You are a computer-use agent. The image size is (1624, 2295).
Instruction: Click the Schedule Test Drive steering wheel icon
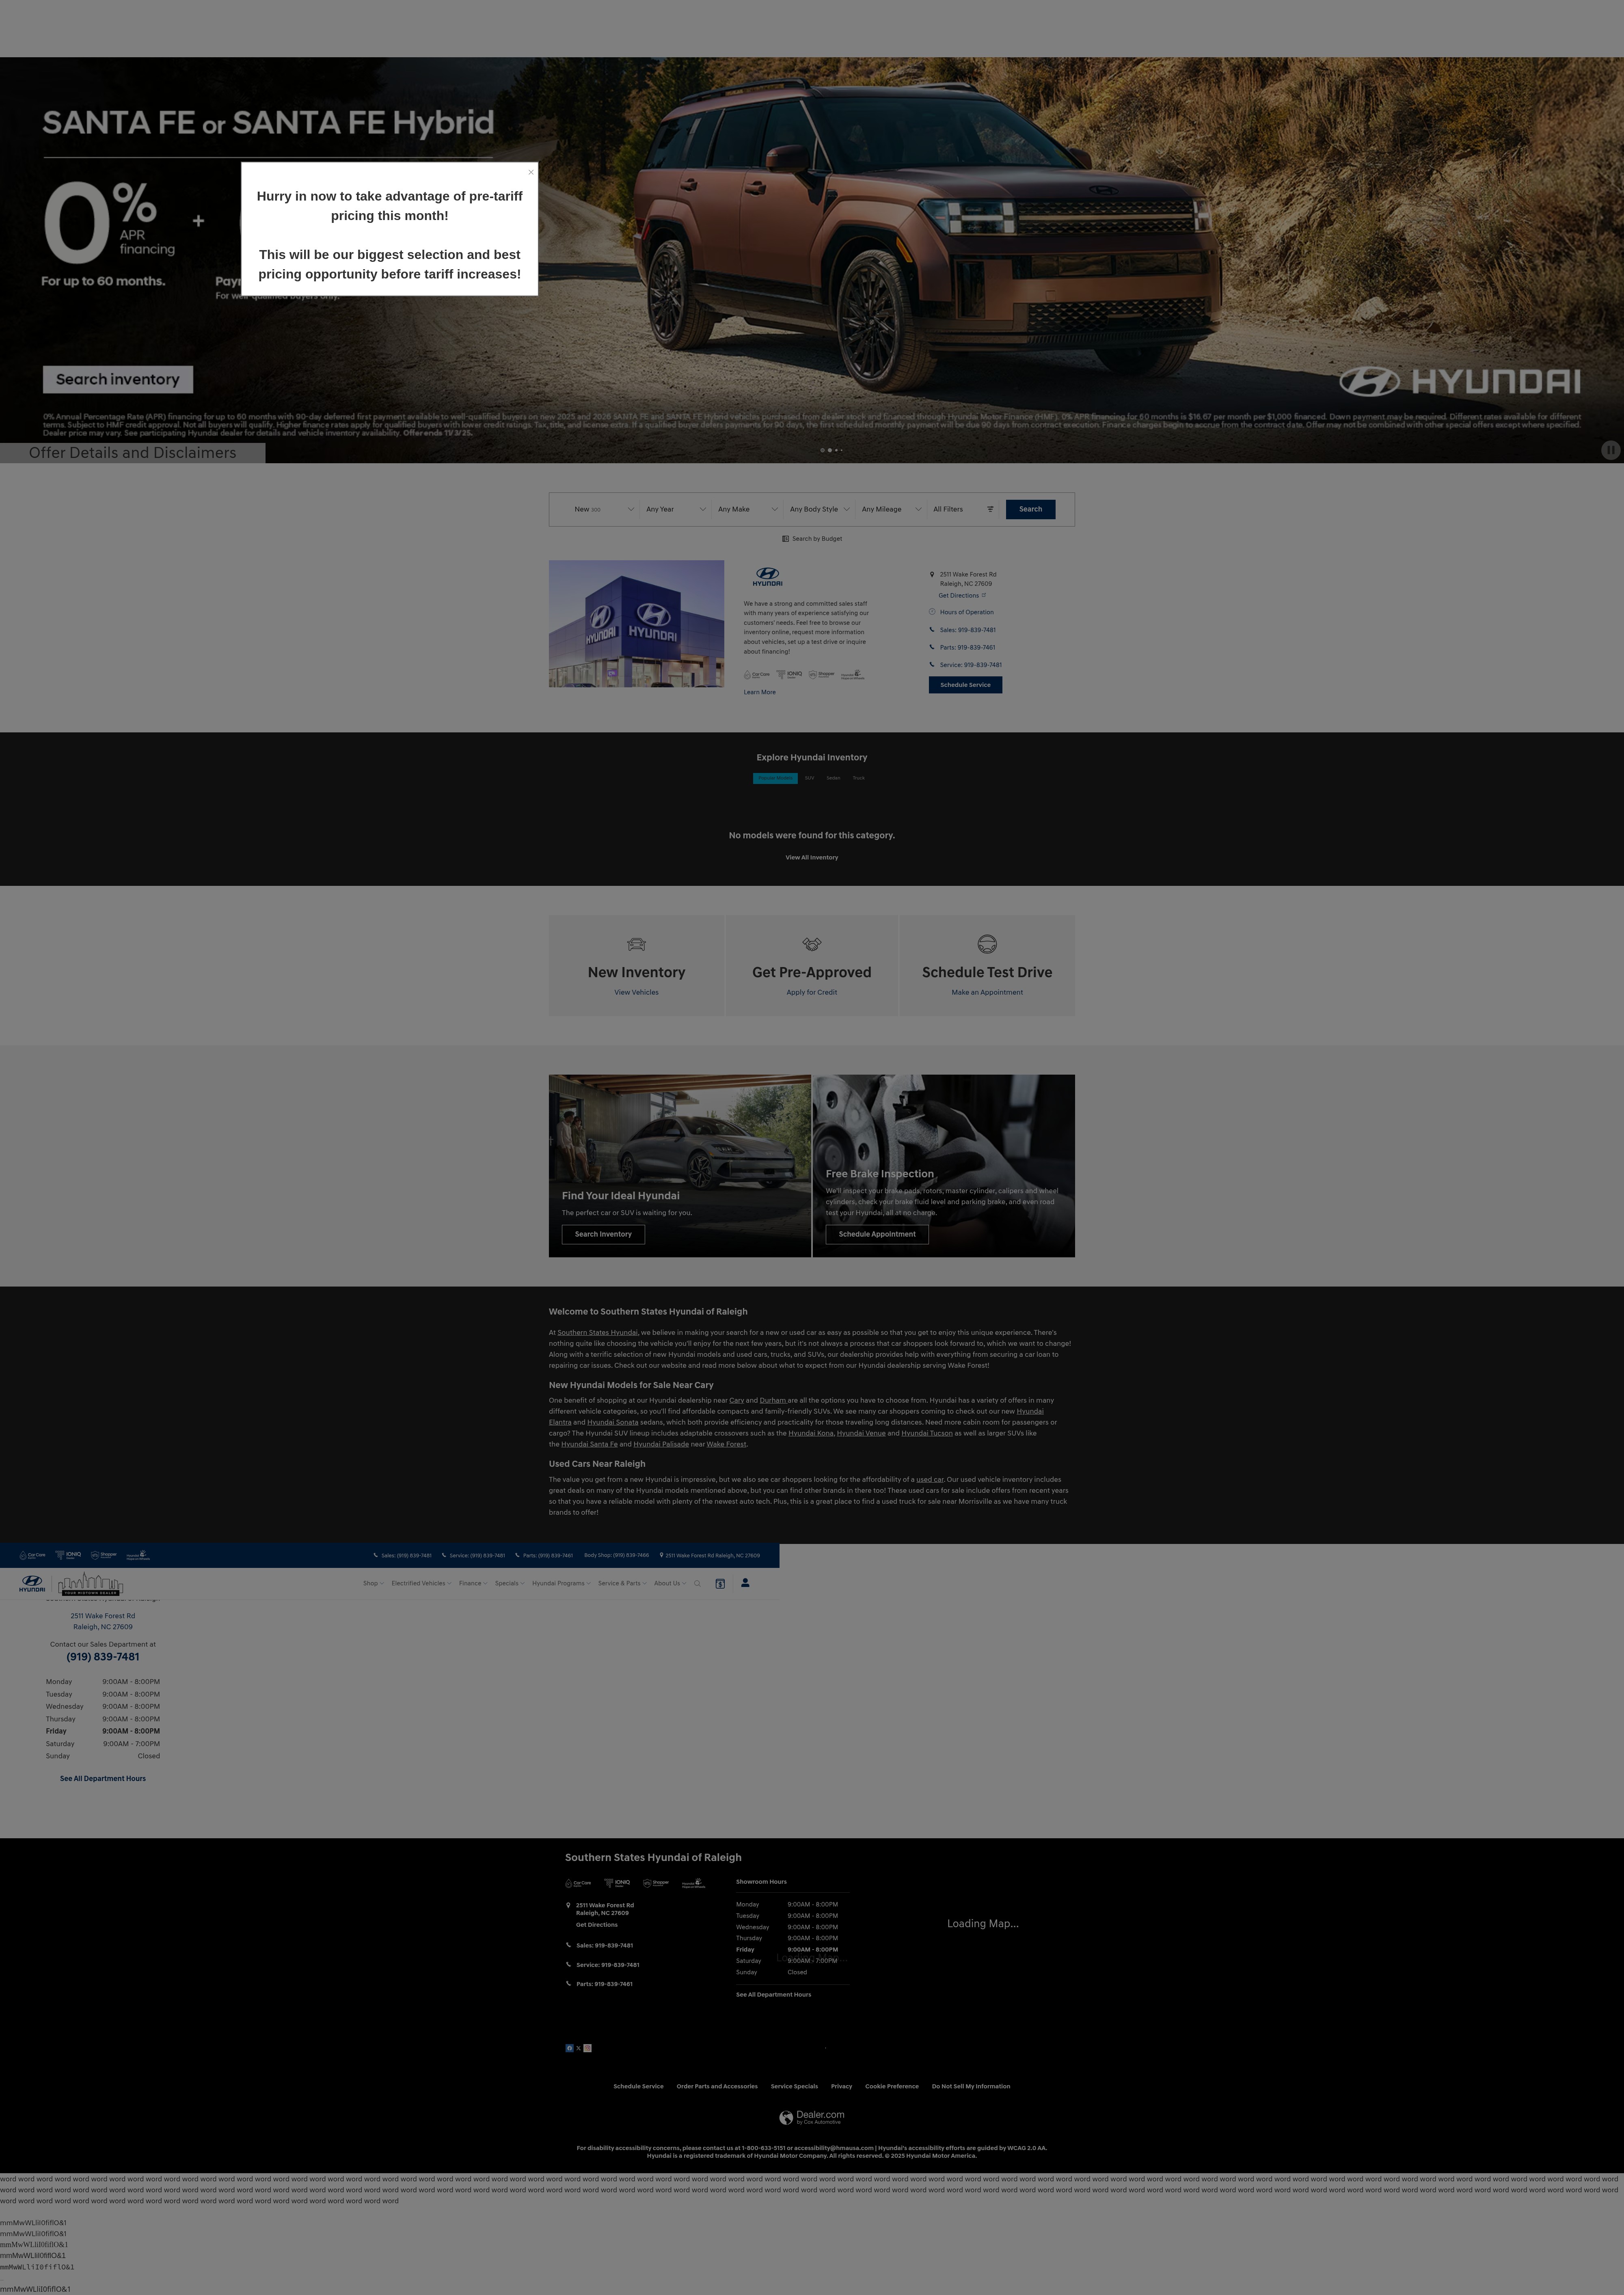987,944
